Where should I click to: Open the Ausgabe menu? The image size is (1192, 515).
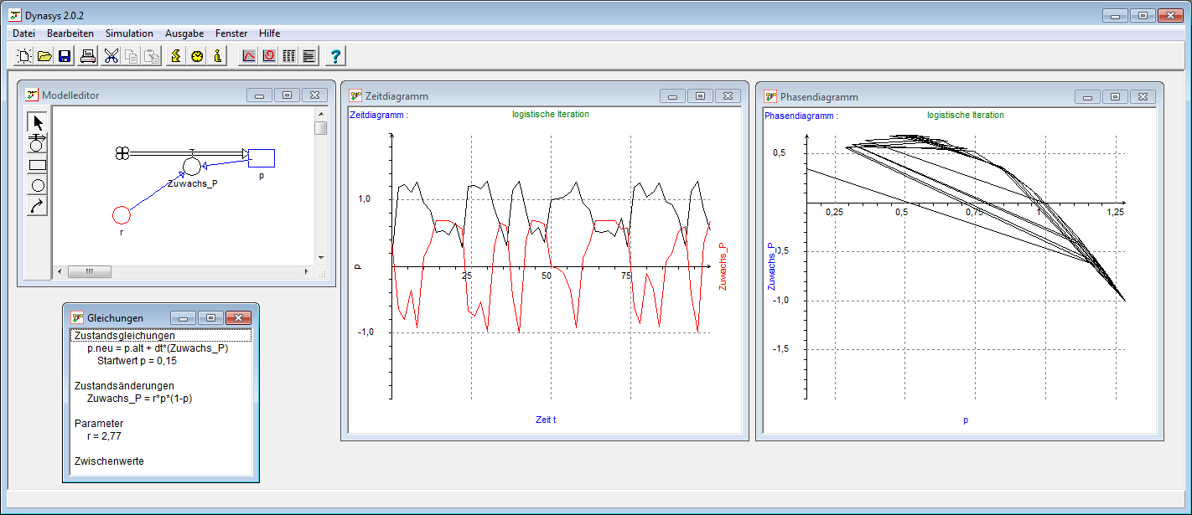(x=184, y=33)
